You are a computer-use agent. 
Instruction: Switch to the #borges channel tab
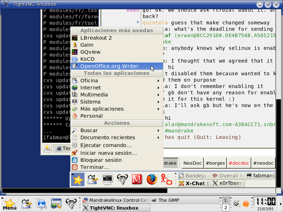pyautogui.click(x=215, y=163)
